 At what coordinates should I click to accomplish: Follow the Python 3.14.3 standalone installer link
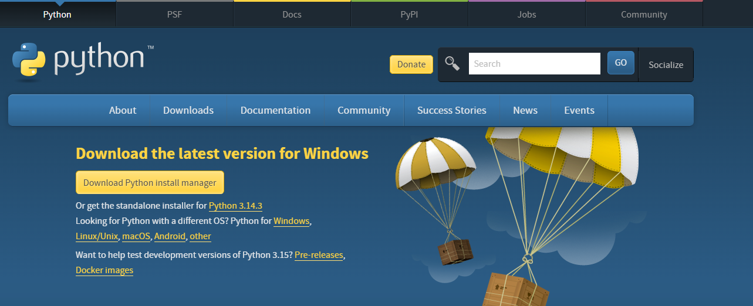(x=235, y=206)
